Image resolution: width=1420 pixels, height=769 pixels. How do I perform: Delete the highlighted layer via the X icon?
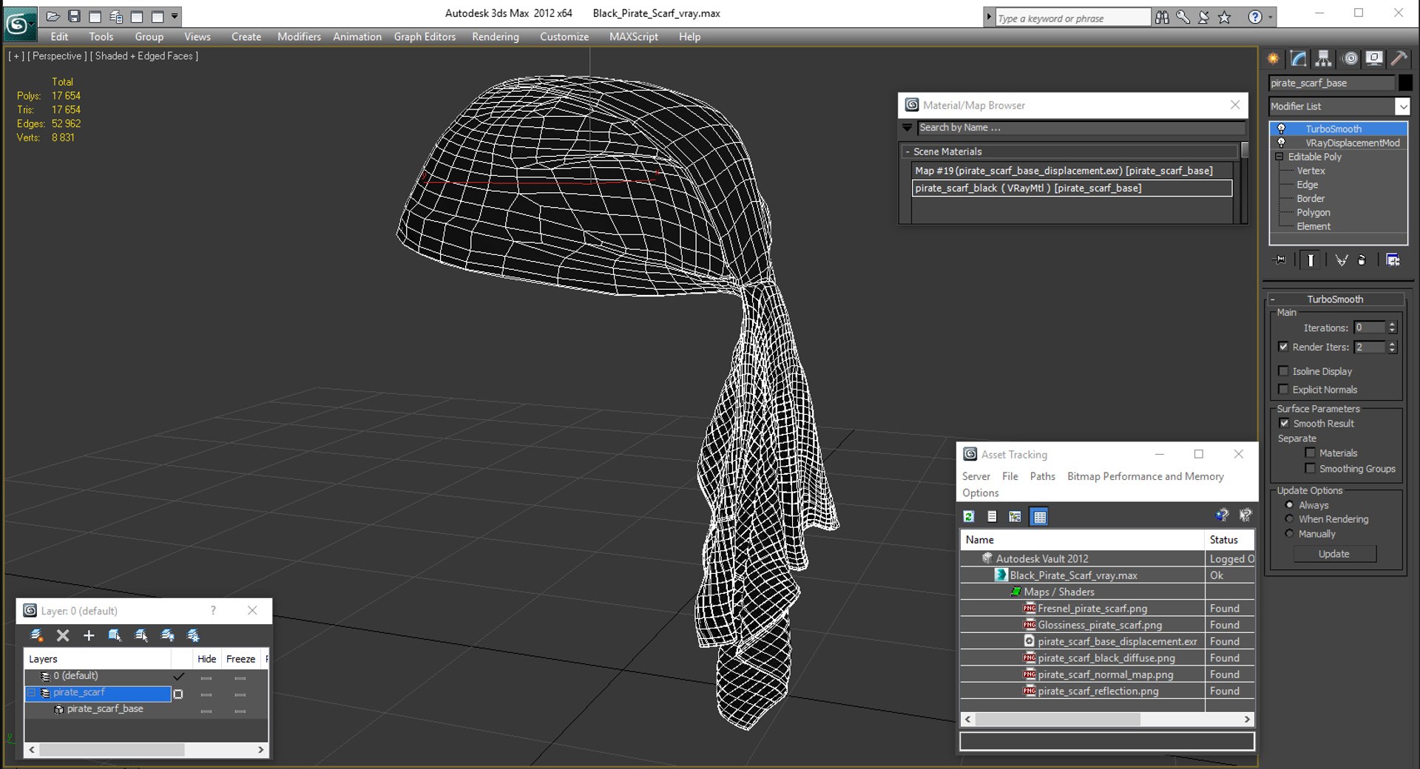pos(63,635)
